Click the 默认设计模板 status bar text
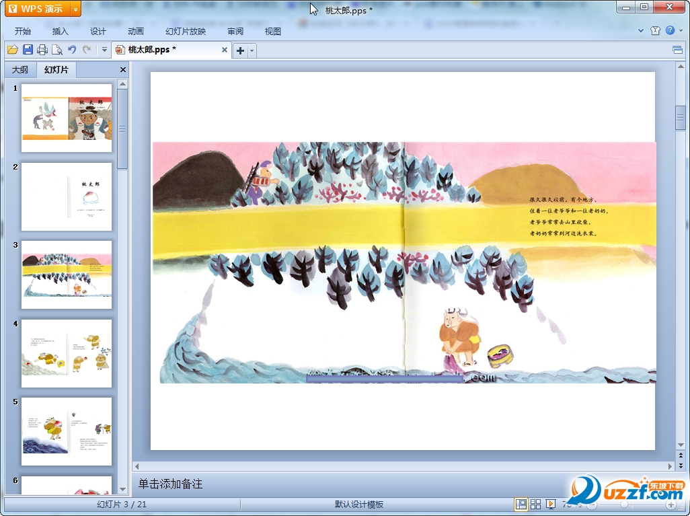The height and width of the screenshot is (516, 690). click(359, 504)
